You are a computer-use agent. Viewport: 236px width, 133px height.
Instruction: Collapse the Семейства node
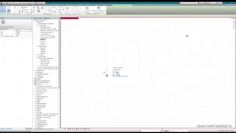pyautogui.click(x=34, y=84)
